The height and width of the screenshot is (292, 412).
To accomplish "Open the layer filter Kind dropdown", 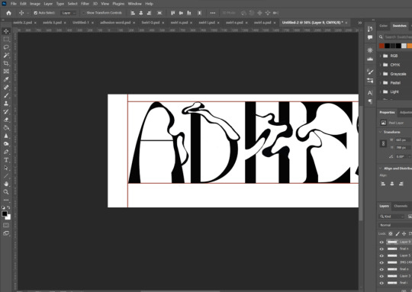I will tap(391, 217).
